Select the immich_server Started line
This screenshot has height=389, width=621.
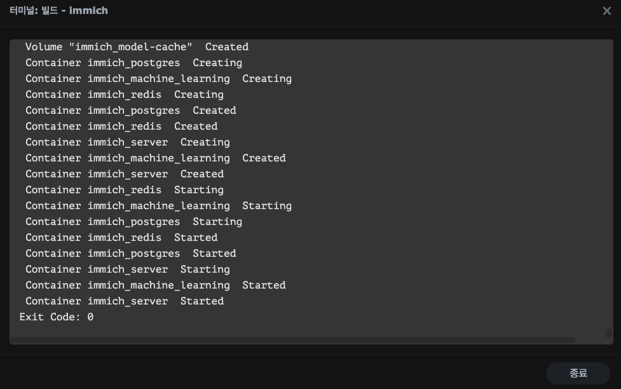click(125, 301)
